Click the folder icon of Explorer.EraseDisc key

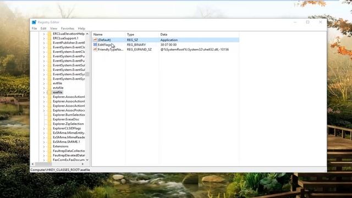click(x=50, y=119)
